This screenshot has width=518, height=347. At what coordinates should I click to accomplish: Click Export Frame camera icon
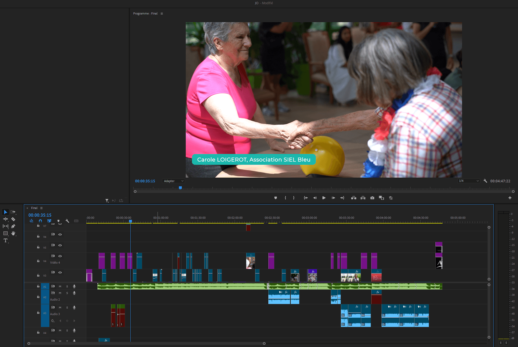(372, 198)
